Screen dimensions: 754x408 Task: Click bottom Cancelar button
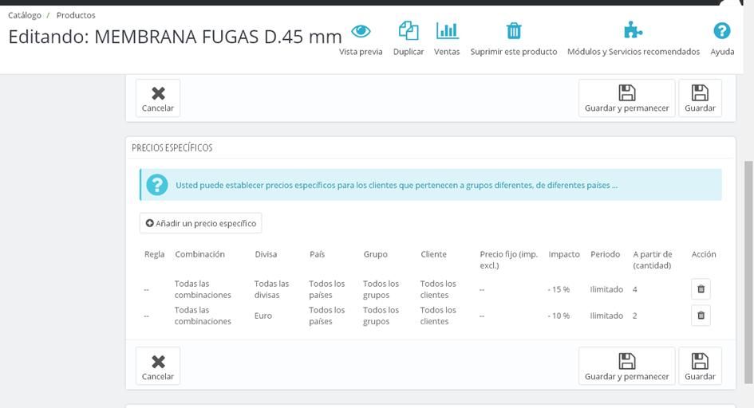click(x=158, y=366)
